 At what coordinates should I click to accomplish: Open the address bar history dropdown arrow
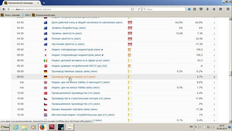point(136,9)
